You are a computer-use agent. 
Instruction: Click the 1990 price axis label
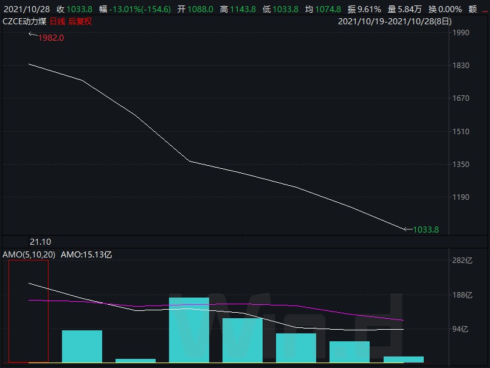(461, 32)
